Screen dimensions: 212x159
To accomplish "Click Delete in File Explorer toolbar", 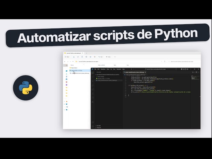I will coord(95,57).
